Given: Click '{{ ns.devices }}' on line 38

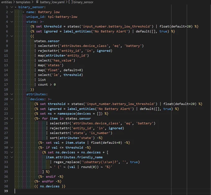Looking at the screenshot, I should coord(50,186).
